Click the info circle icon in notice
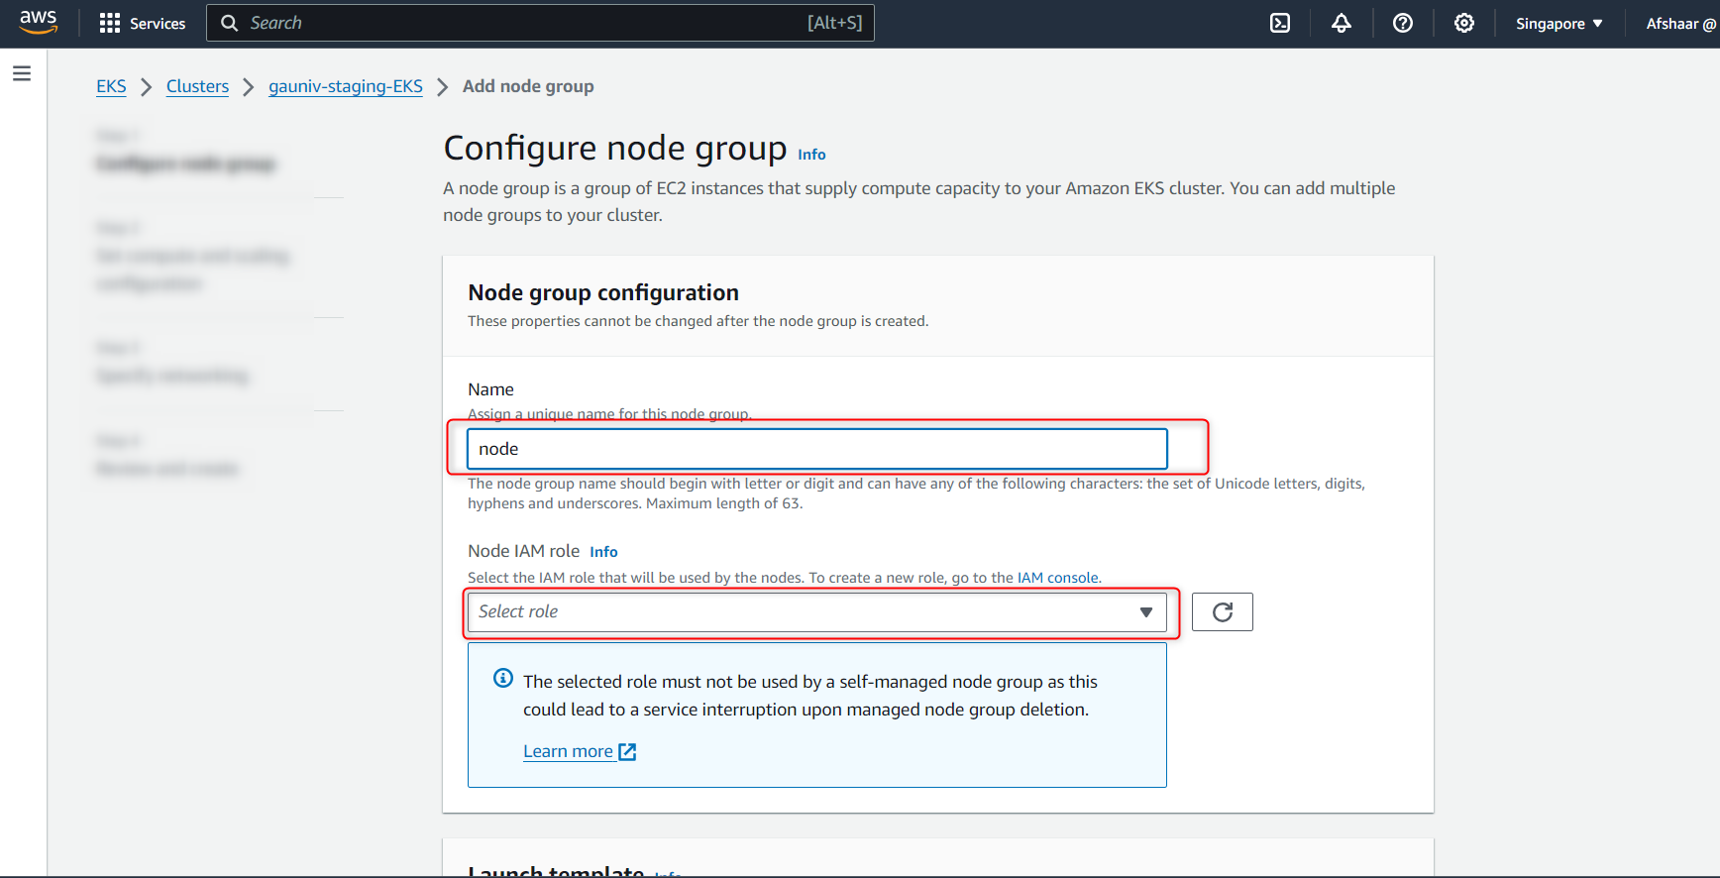 503,678
